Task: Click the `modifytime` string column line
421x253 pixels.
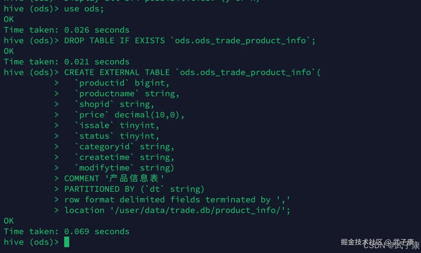Action: point(125,168)
